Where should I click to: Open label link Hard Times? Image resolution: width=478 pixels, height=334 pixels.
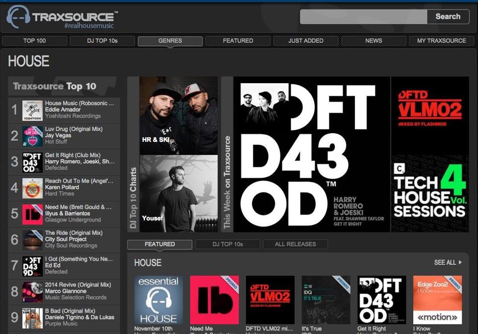(x=59, y=194)
